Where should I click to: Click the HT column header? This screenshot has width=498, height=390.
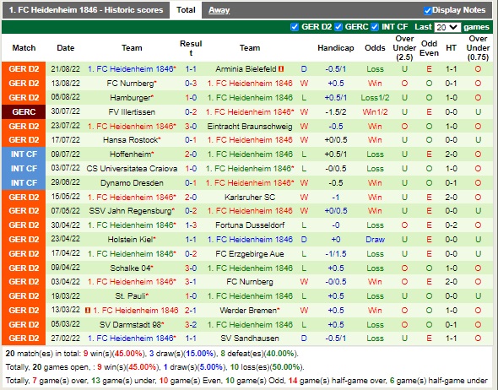[x=451, y=48]
